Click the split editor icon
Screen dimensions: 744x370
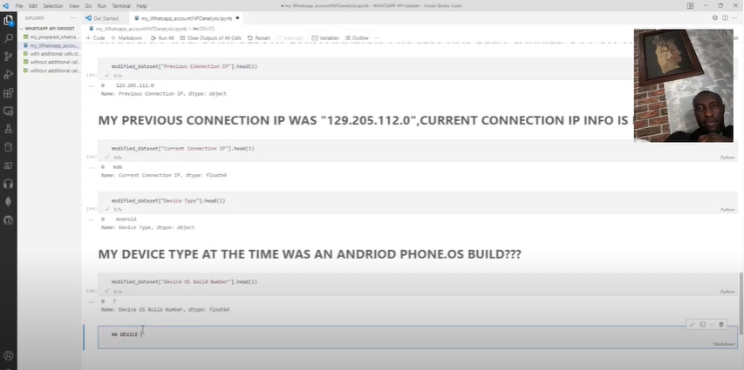(726, 17)
